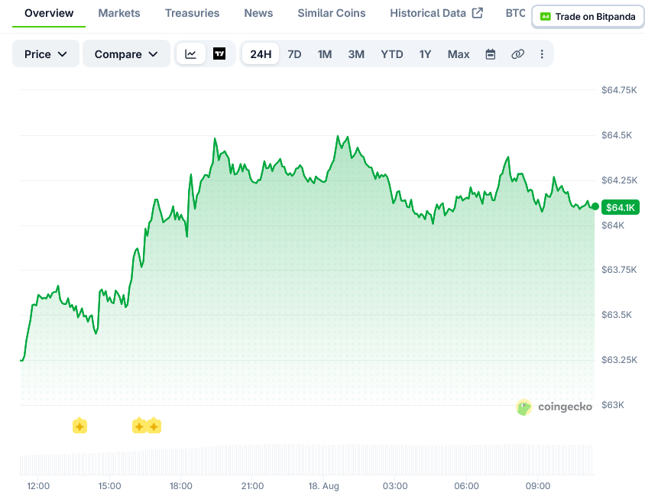Open the external link icon beside Historical Data
Image resolution: width=645 pixels, height=496 pixels.
pos(477,13)
